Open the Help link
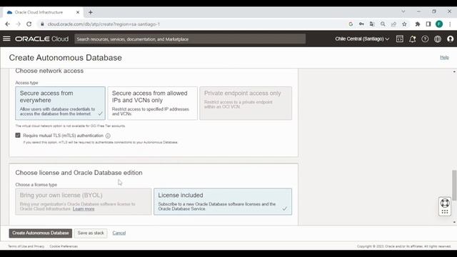457x257 pixels. pos(444,57)
